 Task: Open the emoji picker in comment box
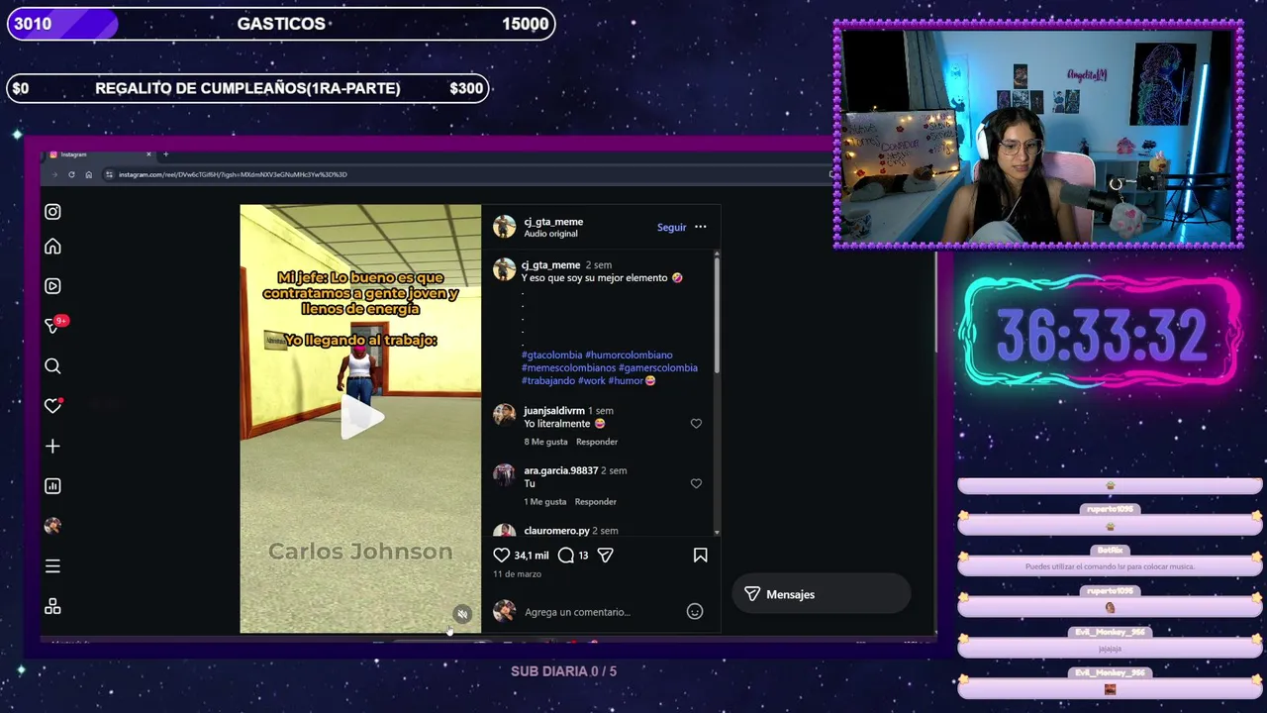point(695,612)
